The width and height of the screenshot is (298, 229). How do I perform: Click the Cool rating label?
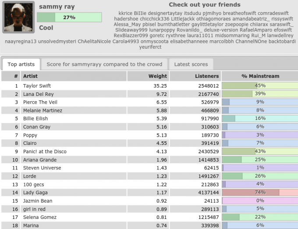pyautogui.click(x=46, y=28)
